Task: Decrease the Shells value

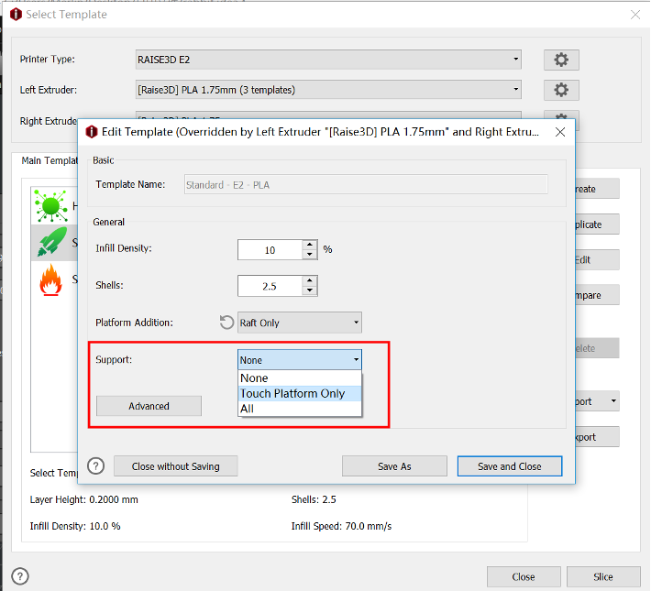Action: click(x=310, y=290)
